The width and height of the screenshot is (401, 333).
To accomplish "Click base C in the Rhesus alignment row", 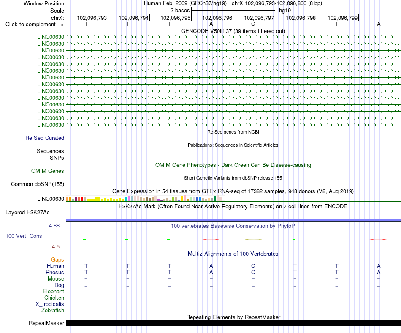I will pyautogui.click(x=253, y=272).
